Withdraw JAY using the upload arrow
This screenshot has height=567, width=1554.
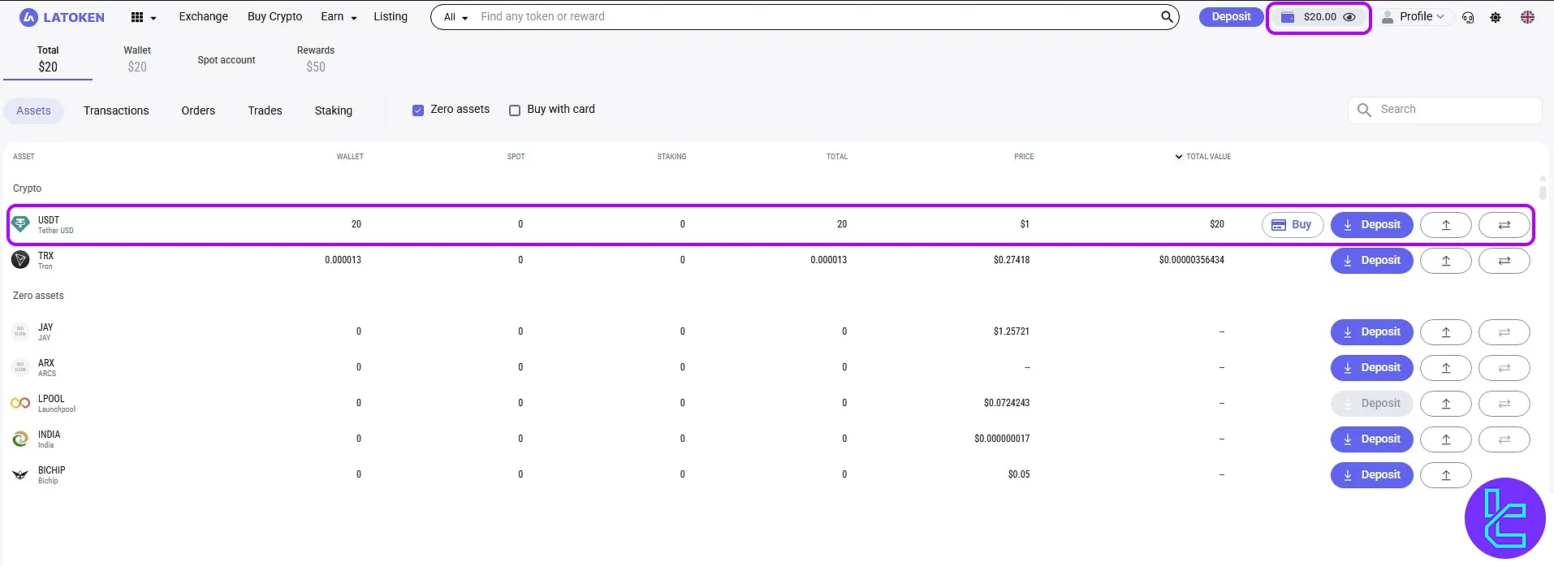[1445, 332]
